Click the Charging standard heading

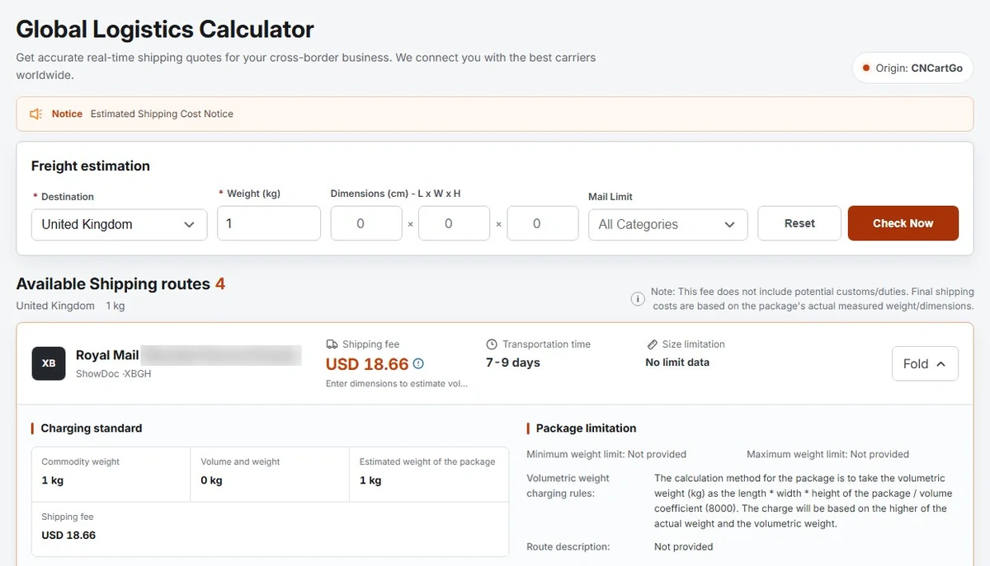92,428
